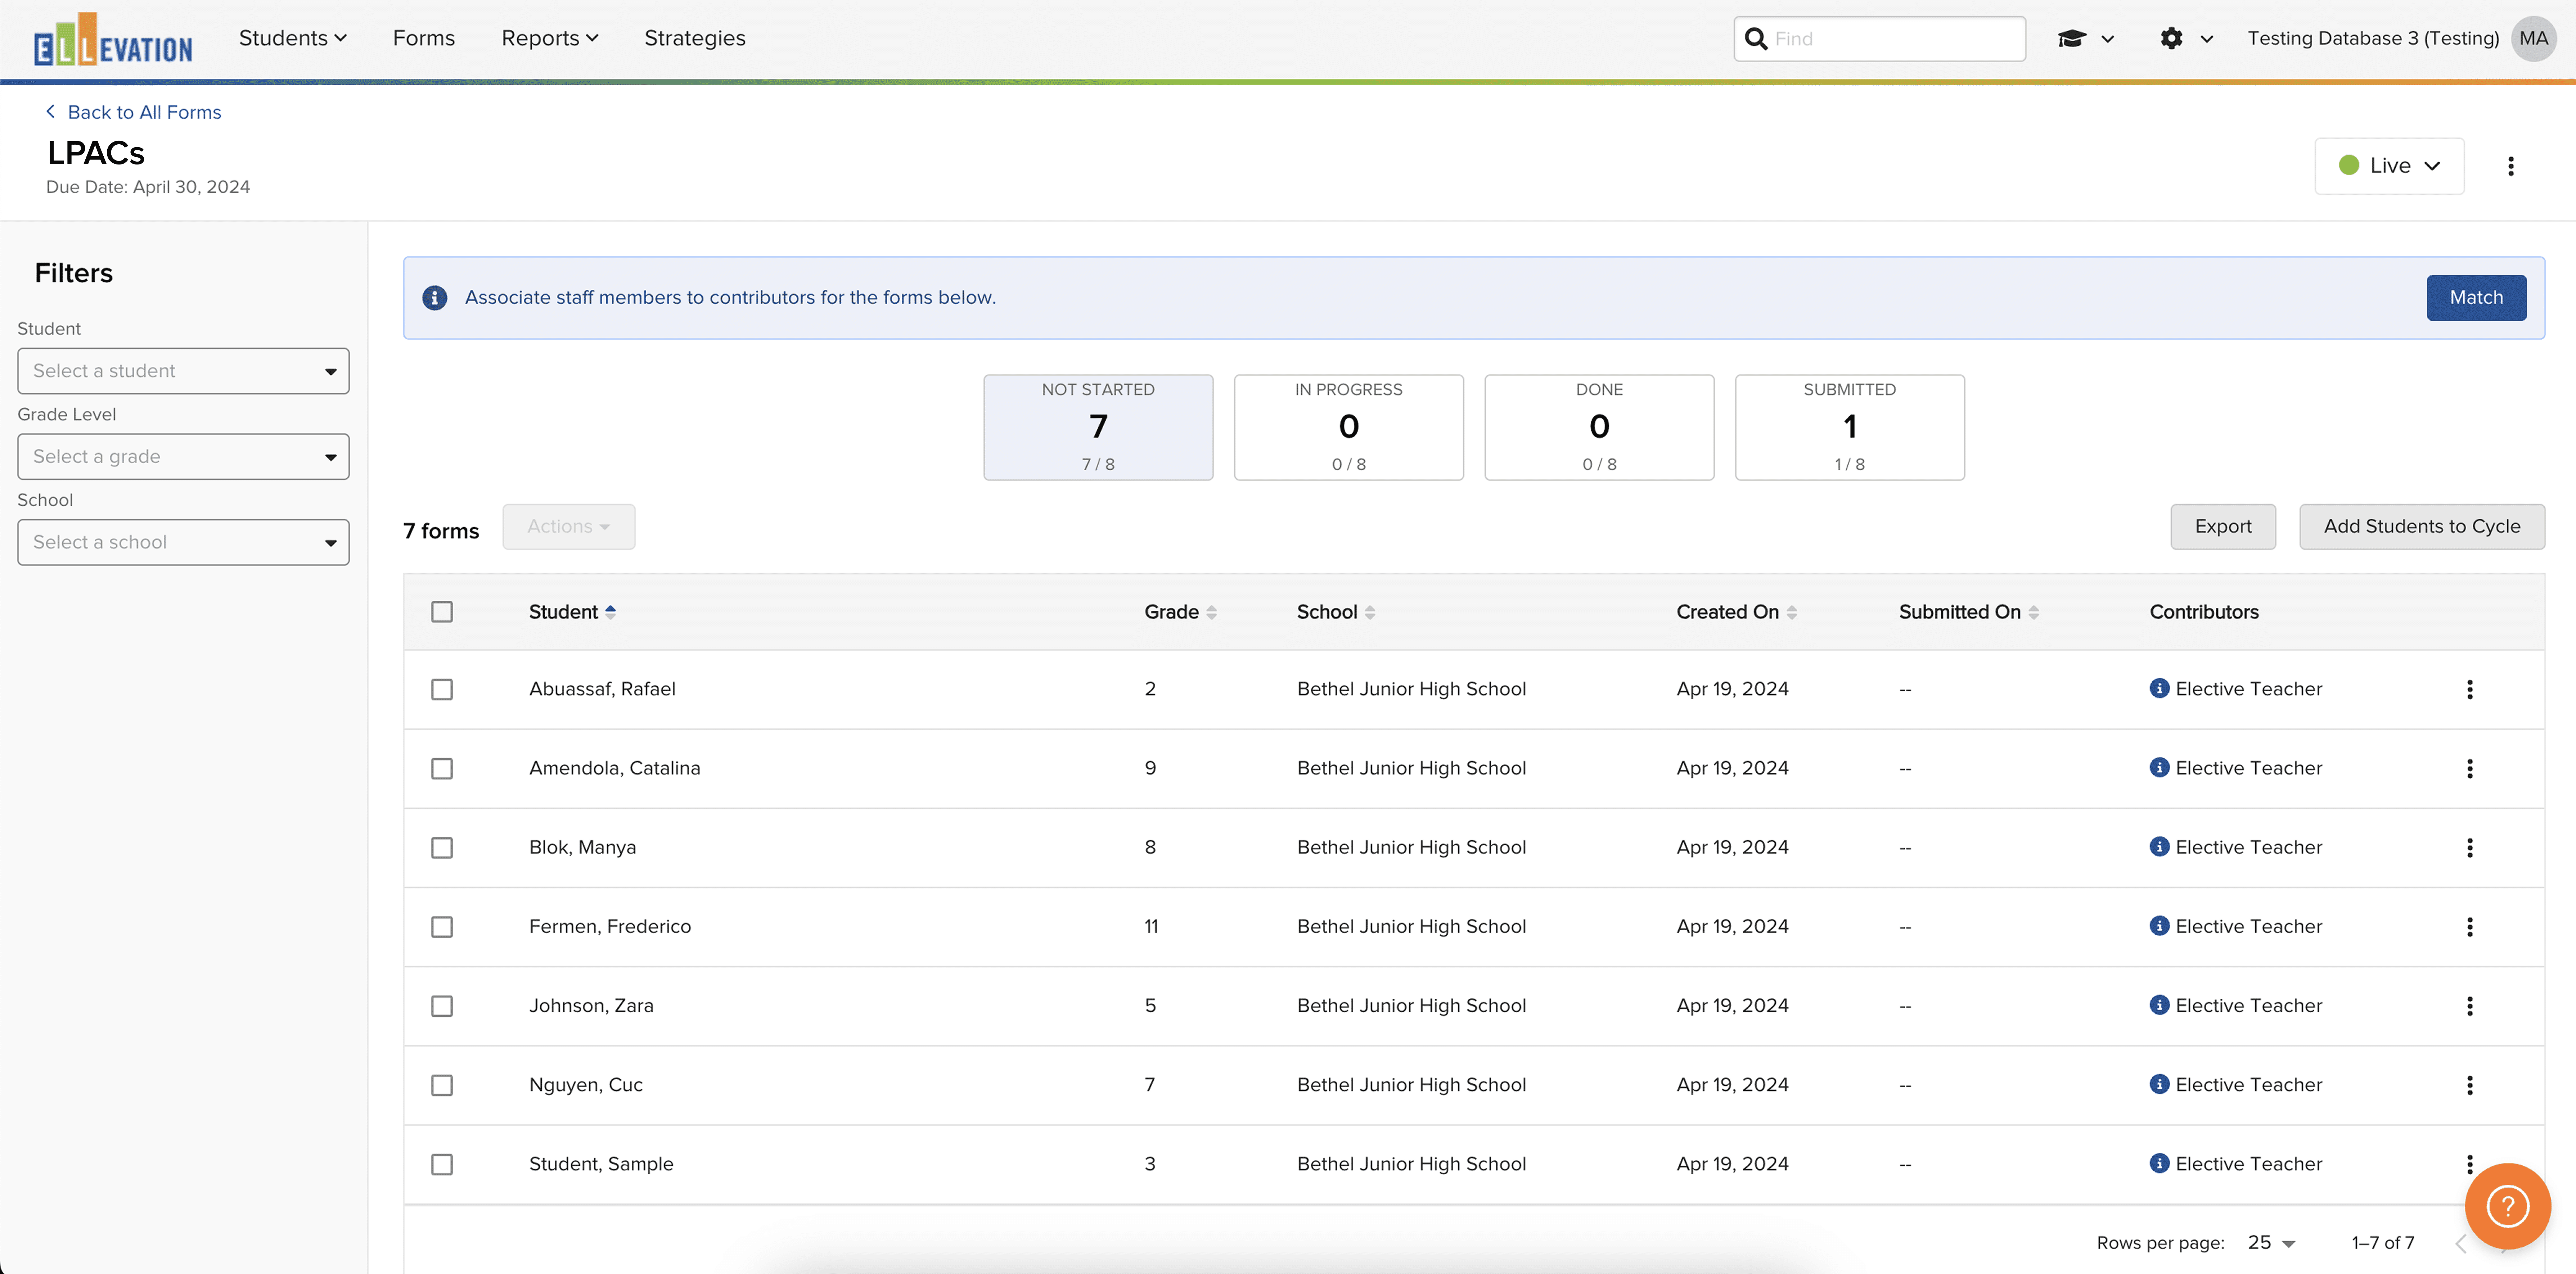Open the Select a school dropdown

click(x=183, y=542)
